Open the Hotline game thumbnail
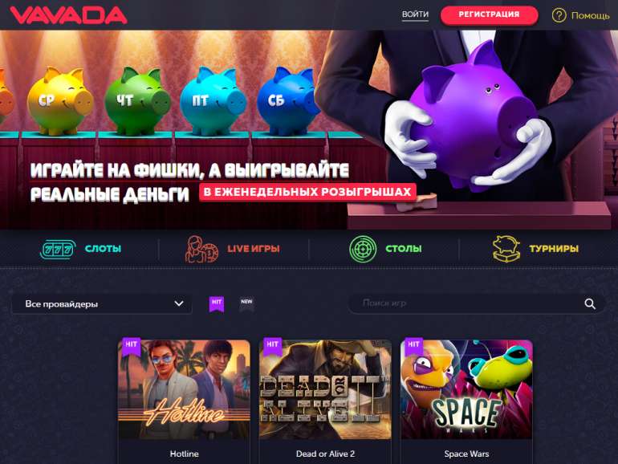The height and width of the screenshot is (464, 618). (x=184, y=389)
